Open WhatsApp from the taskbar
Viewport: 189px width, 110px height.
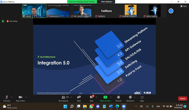(91, 106)
